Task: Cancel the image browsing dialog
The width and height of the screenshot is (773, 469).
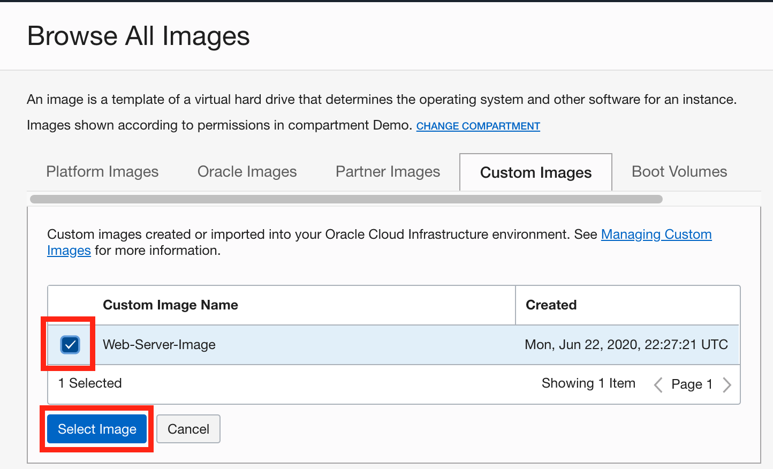Action: [x=188, y=429]
